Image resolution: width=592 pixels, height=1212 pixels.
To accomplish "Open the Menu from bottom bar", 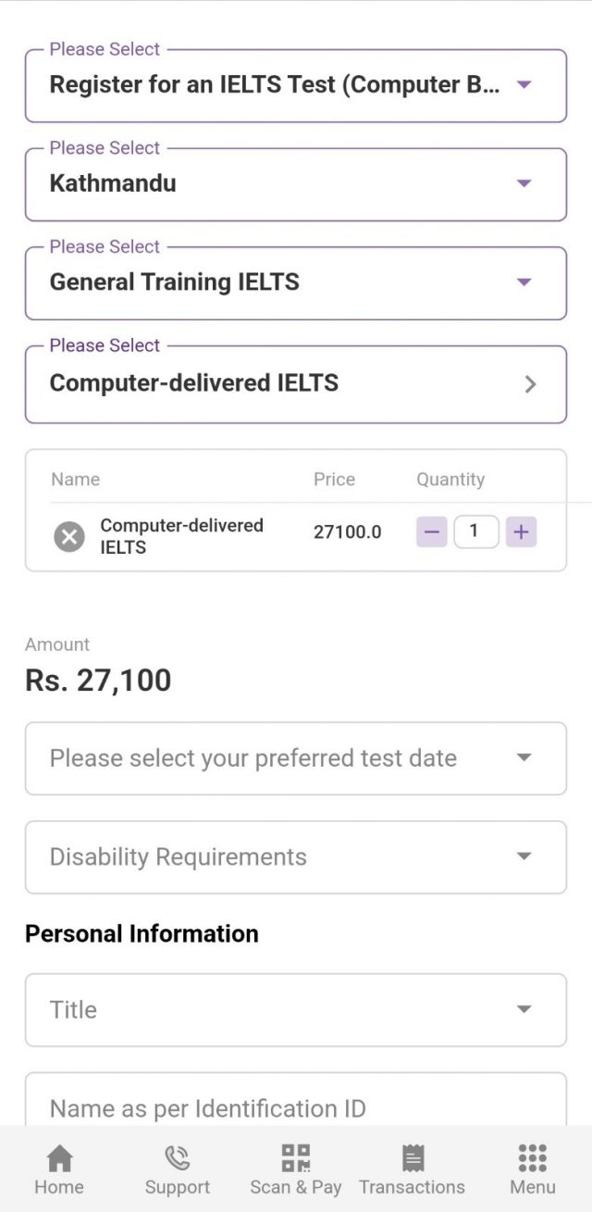I will [532, 1167].
